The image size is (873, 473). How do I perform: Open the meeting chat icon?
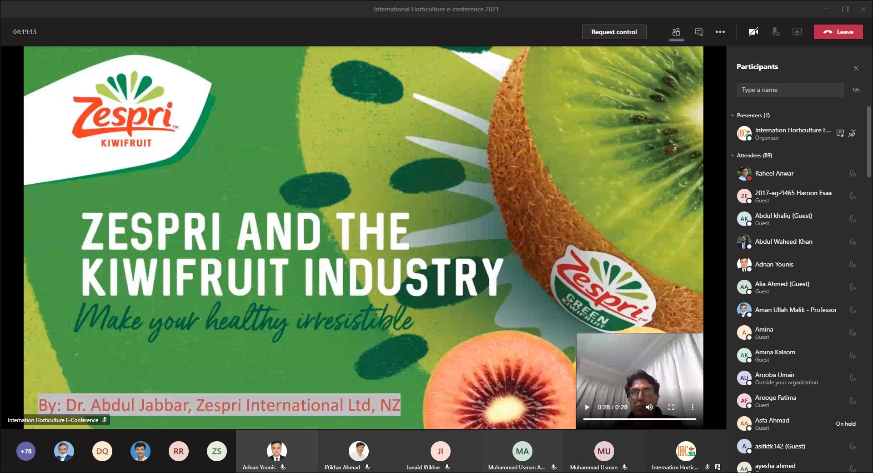coord(698,32)
